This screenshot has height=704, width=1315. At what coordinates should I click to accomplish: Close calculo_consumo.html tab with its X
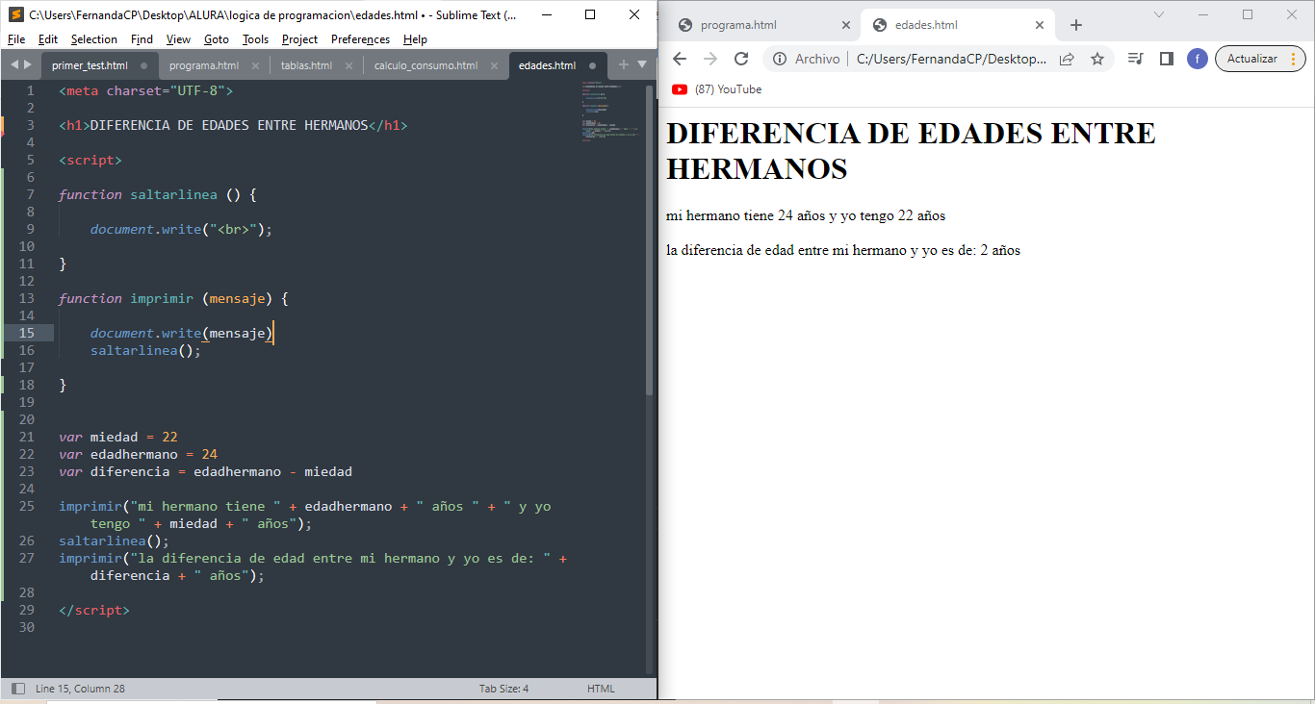[x=494, y=65]
